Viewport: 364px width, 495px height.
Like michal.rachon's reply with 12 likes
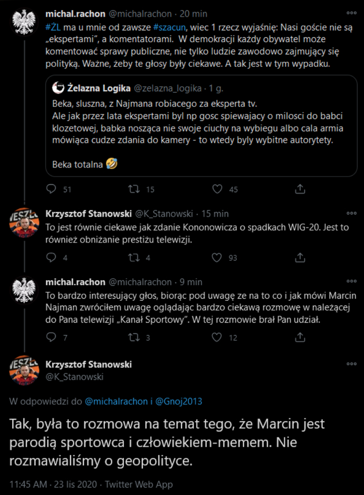(218, 337)
